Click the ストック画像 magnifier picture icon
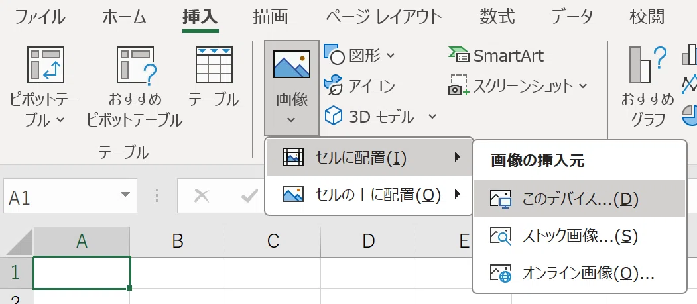 click(501, 236)
